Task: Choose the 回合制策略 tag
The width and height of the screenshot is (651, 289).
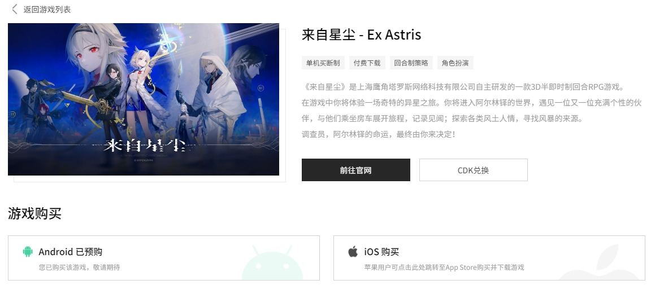Action: click(411, 63)
